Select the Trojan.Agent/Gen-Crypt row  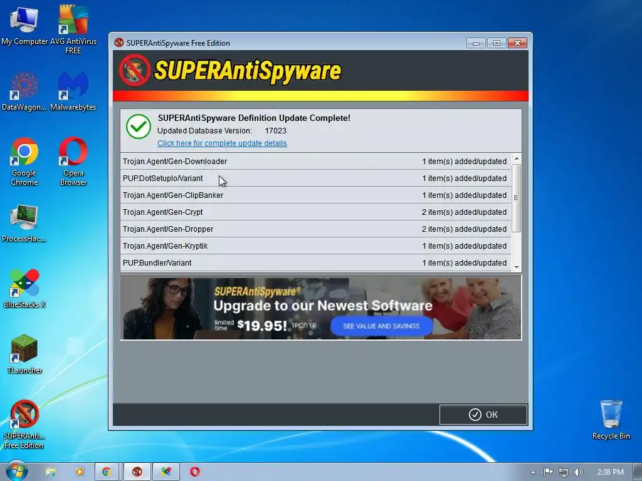pyautogui.click(x=316, y=212)
